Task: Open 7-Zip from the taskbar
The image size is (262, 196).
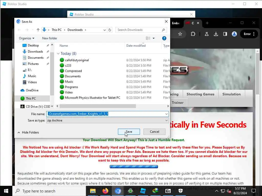Action: [x=168, y=191]
